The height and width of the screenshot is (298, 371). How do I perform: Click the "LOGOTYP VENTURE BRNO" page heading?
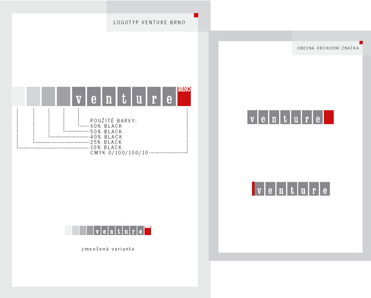click(x=149, y=22)
